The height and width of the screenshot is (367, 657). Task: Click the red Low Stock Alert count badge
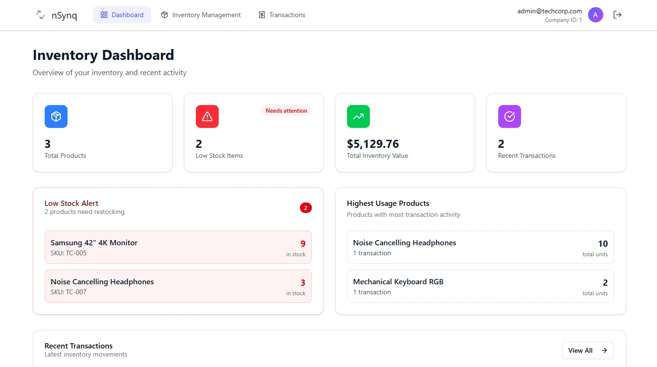click(x=306, y=208)
